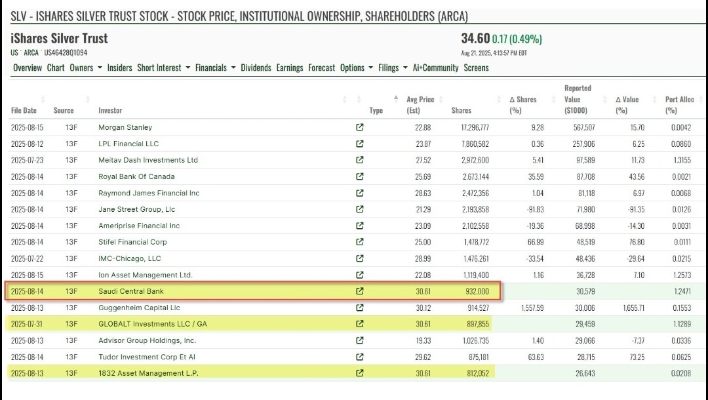Viewport: 708px width, 400px height.
Task: Click external link icon for Tudor Investment Corp
Action: click(x=359, y=357)
